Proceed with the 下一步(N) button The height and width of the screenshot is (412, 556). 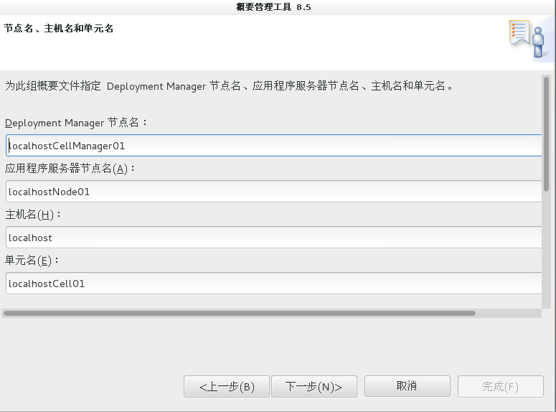click(314, 386)
